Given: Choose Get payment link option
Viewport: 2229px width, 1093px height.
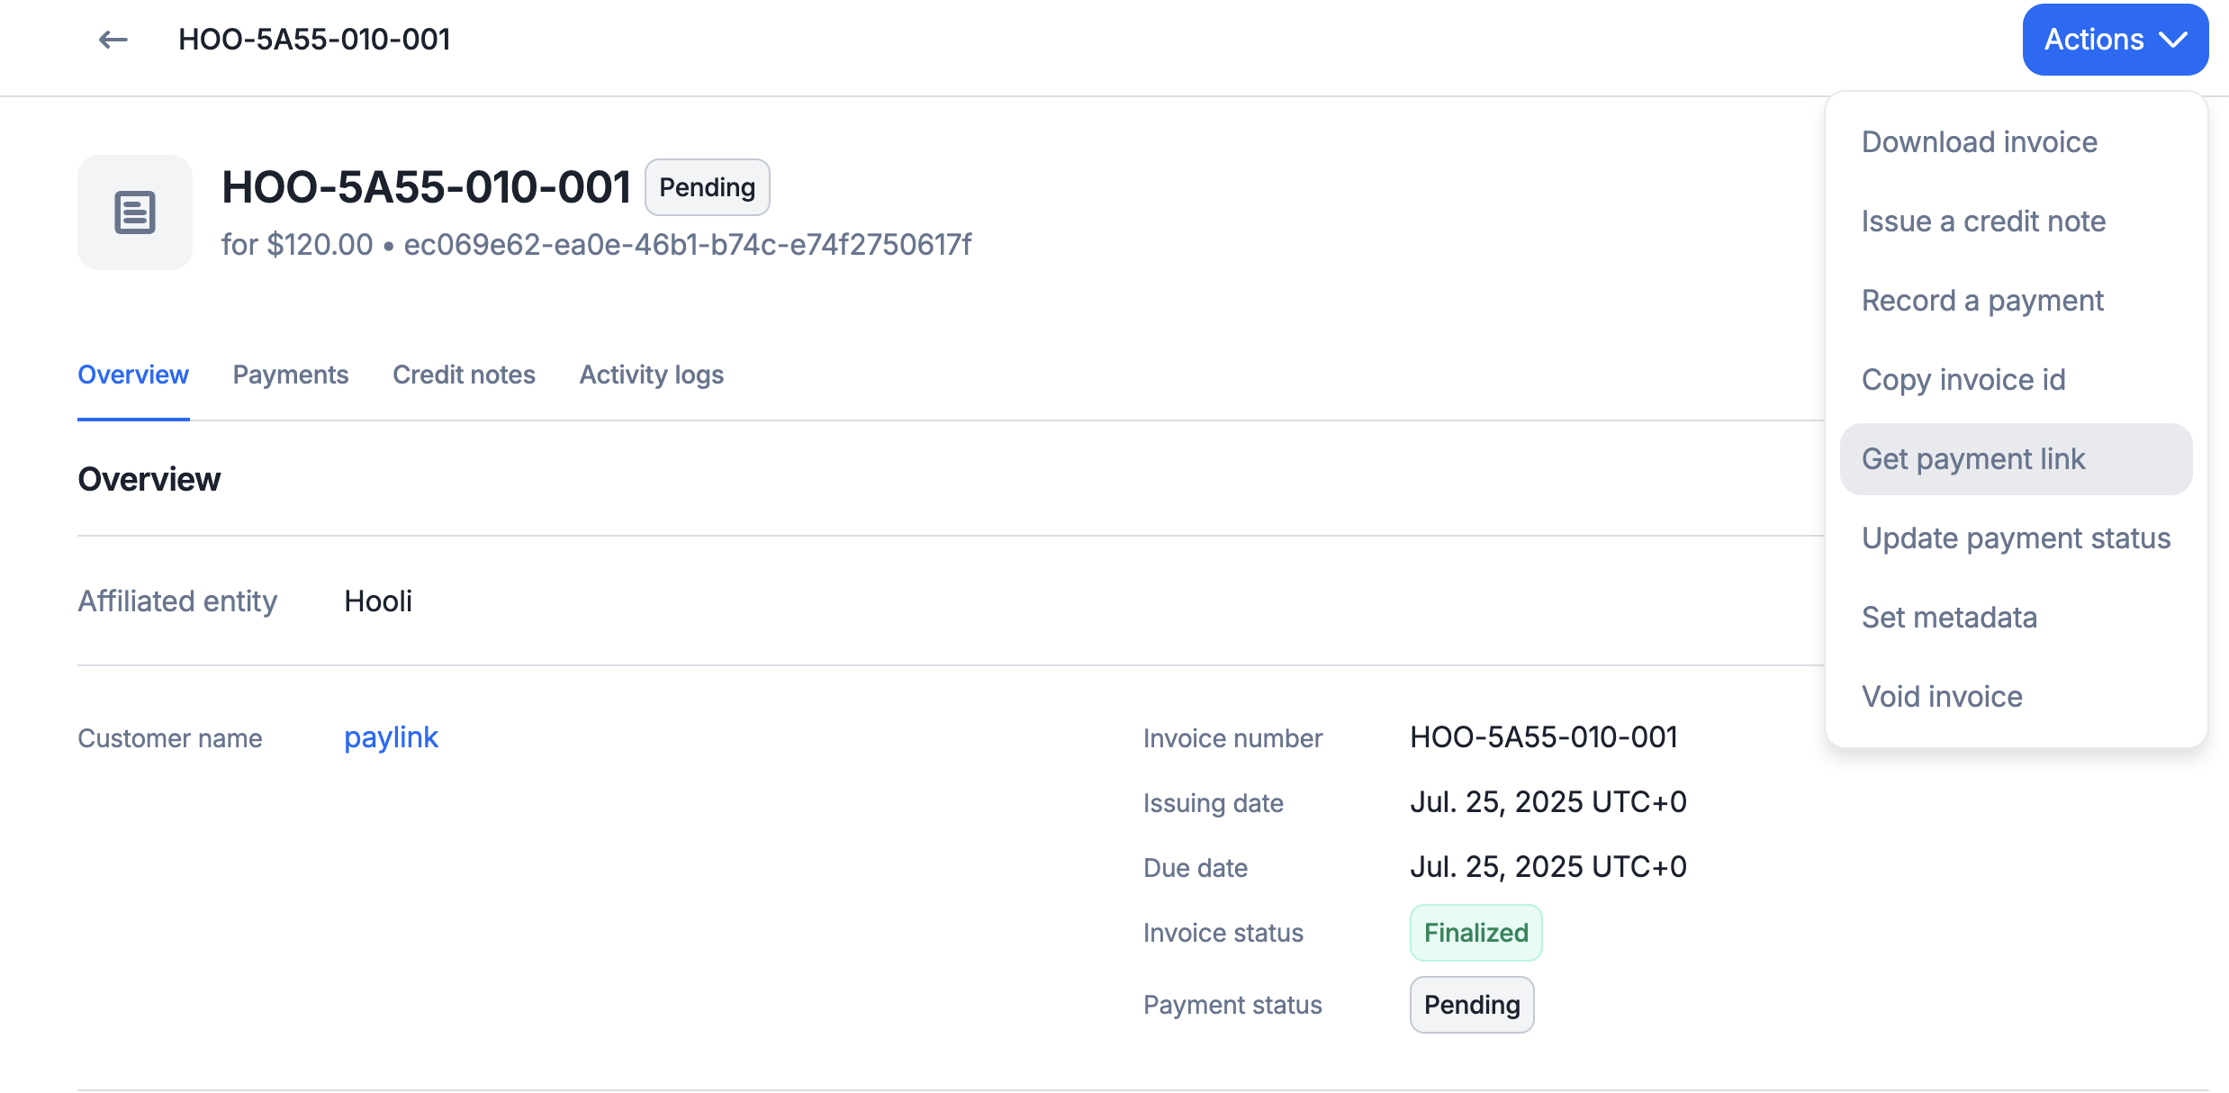Looking at the screenshot, I should 1973,459.
